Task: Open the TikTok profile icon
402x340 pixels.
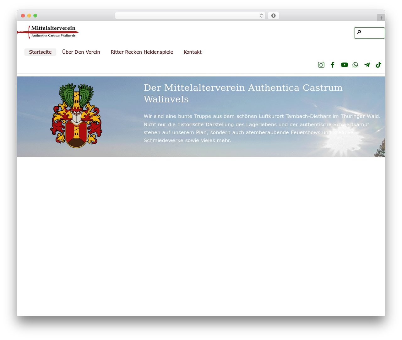Action: 378,65
